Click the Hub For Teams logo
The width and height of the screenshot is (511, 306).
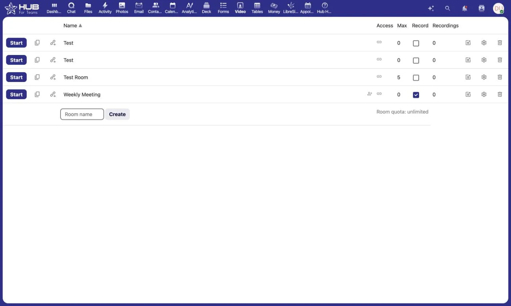point(22,8)
